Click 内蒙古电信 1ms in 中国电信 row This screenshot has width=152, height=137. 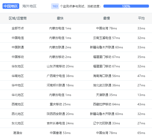(60, 38)
